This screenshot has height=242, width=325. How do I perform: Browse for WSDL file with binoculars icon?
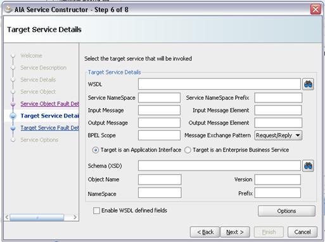[x=308, y=84]
